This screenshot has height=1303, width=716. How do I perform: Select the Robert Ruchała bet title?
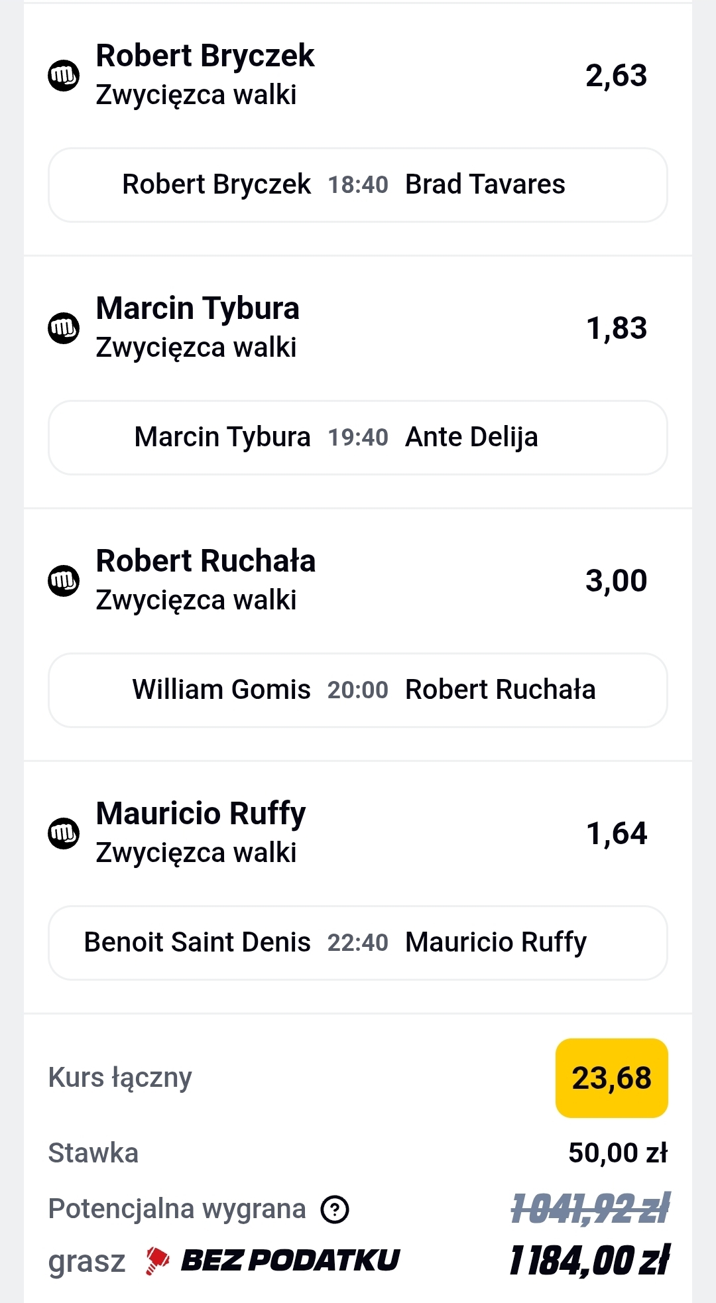pyautogui.click(x=206, y=561)
